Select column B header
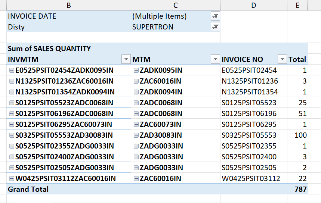Screen dimensions: 321x203 (x=68, y=5)
